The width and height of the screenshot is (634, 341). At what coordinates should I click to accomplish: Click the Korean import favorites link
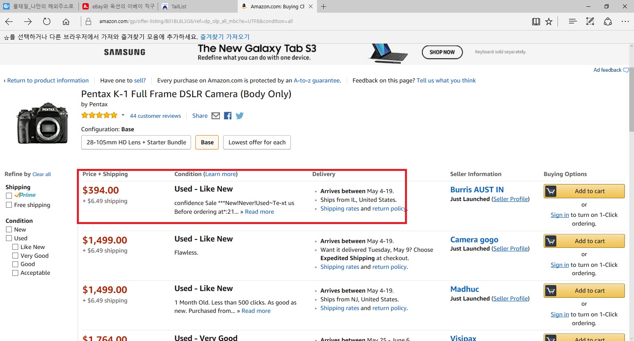225,37
